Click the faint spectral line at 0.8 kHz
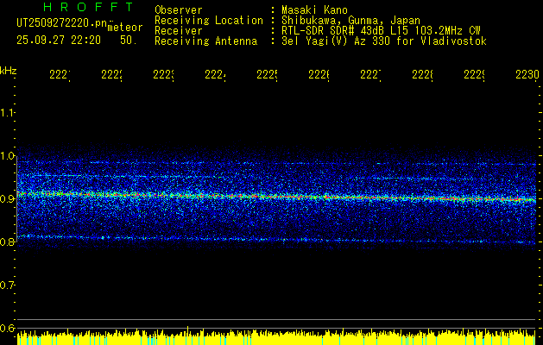 click(277, 239)
